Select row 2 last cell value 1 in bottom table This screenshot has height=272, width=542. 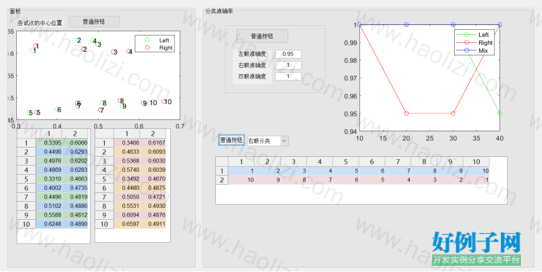pos(477,180)
